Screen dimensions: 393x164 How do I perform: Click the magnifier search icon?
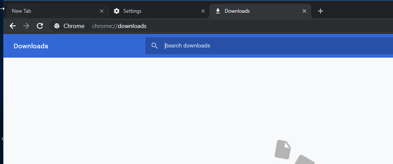tap(155, 46)
